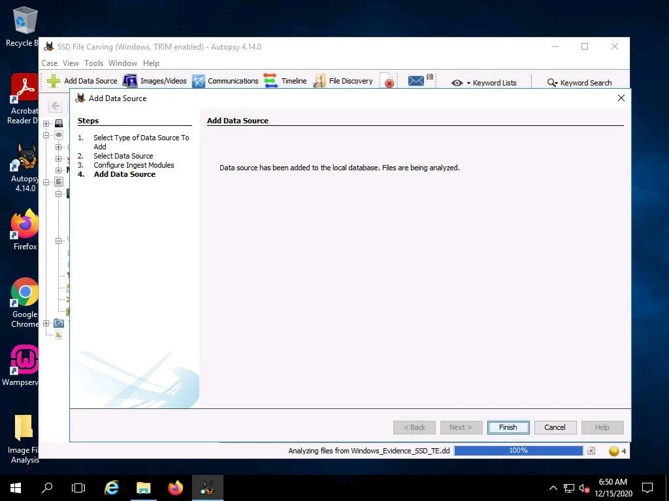
Task: Open the Tools menu
Action: [94, 63]
